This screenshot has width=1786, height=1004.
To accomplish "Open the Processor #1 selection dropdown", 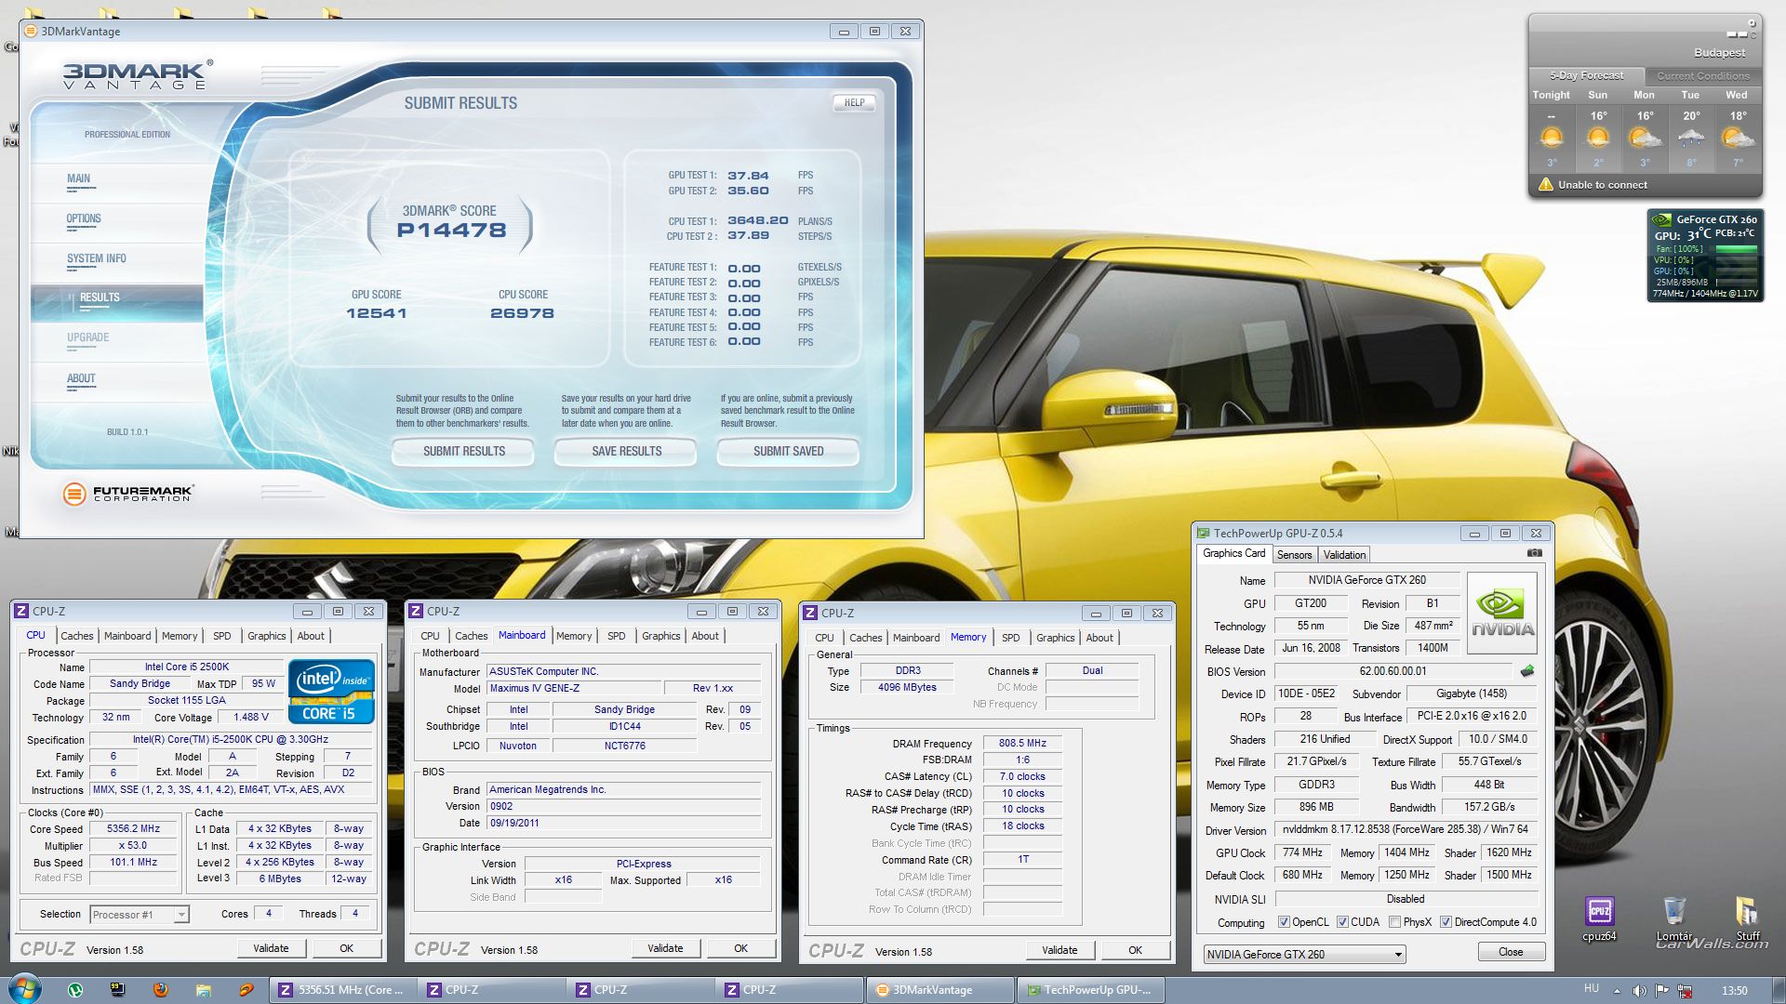I will click(181, 915).
